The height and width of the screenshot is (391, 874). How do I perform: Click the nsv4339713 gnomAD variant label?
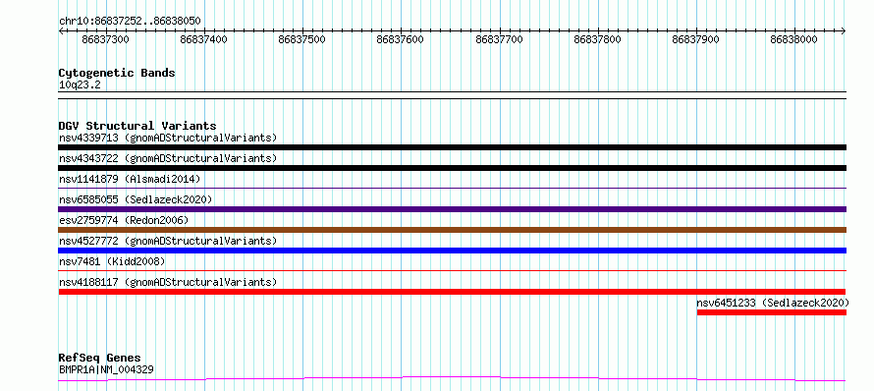pyautogui.click(x=168, y=138)
